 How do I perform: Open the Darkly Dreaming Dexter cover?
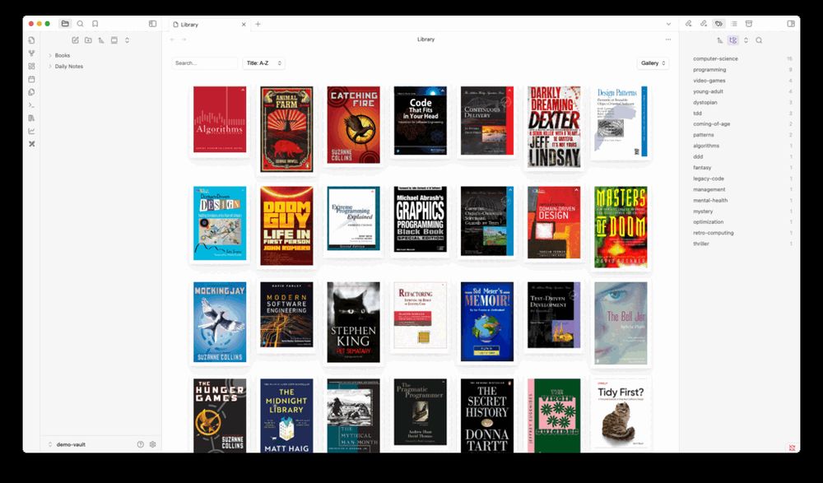554,128
